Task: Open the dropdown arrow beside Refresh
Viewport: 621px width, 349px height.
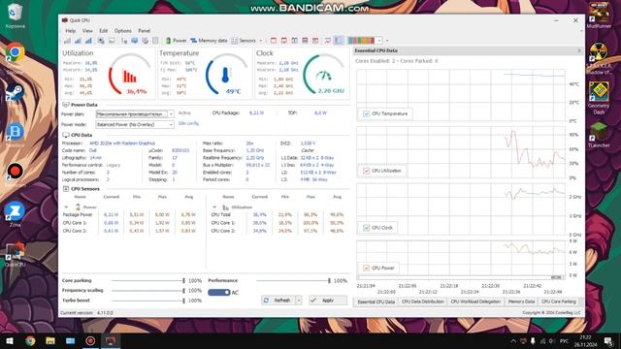Action: pos(299,301)
